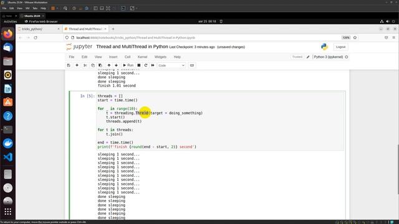The width and height of the screenshot is (399, 224).
Task: Click the Python 3 (ipykernel) kernel name
Action: coord(329,57)
